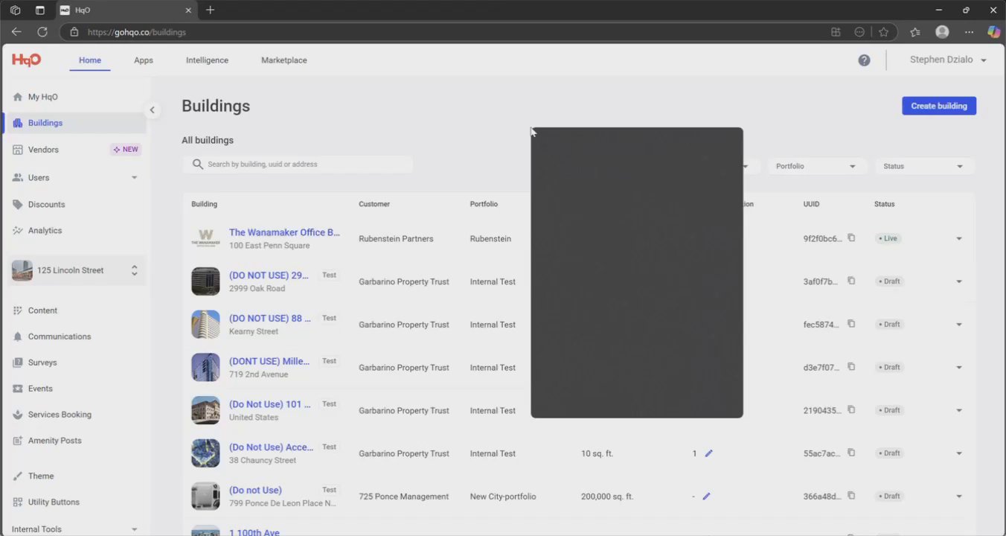Switch to the Apps tab

144,60
